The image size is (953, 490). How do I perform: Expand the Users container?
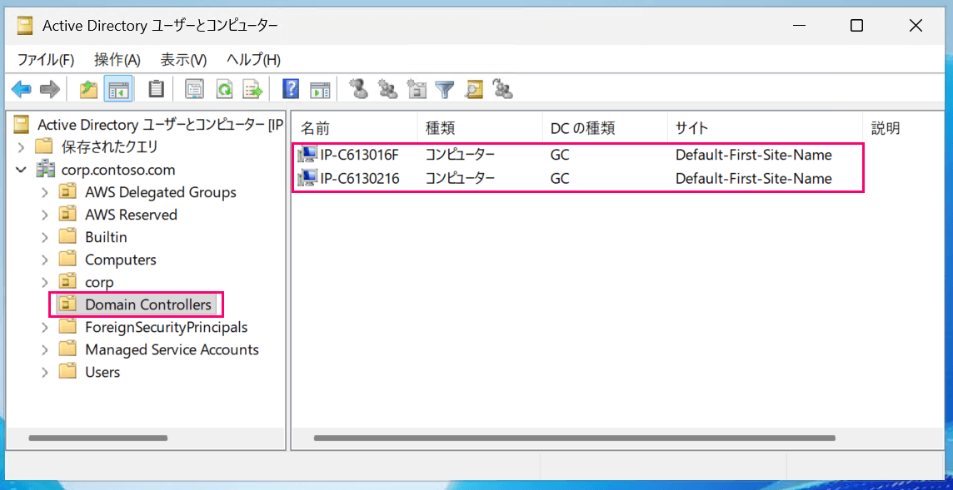(44, 372)
